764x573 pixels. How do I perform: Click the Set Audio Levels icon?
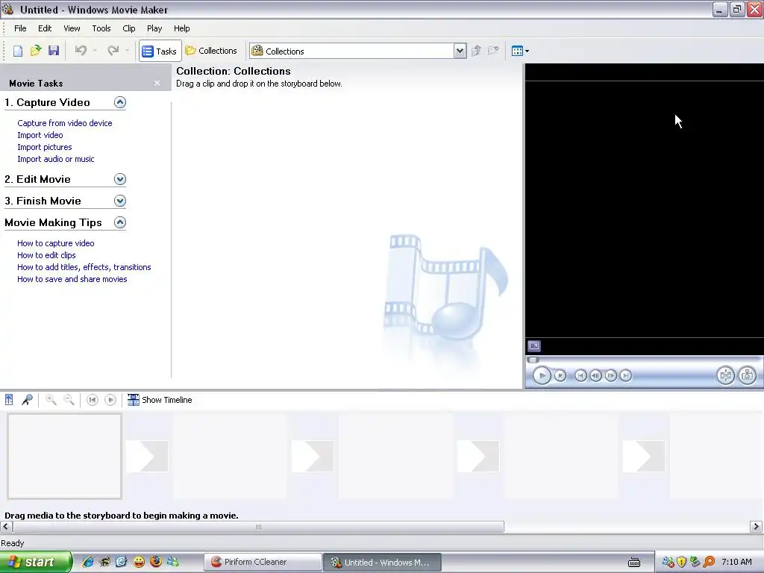pyautogui.click(x=9, y=400)
